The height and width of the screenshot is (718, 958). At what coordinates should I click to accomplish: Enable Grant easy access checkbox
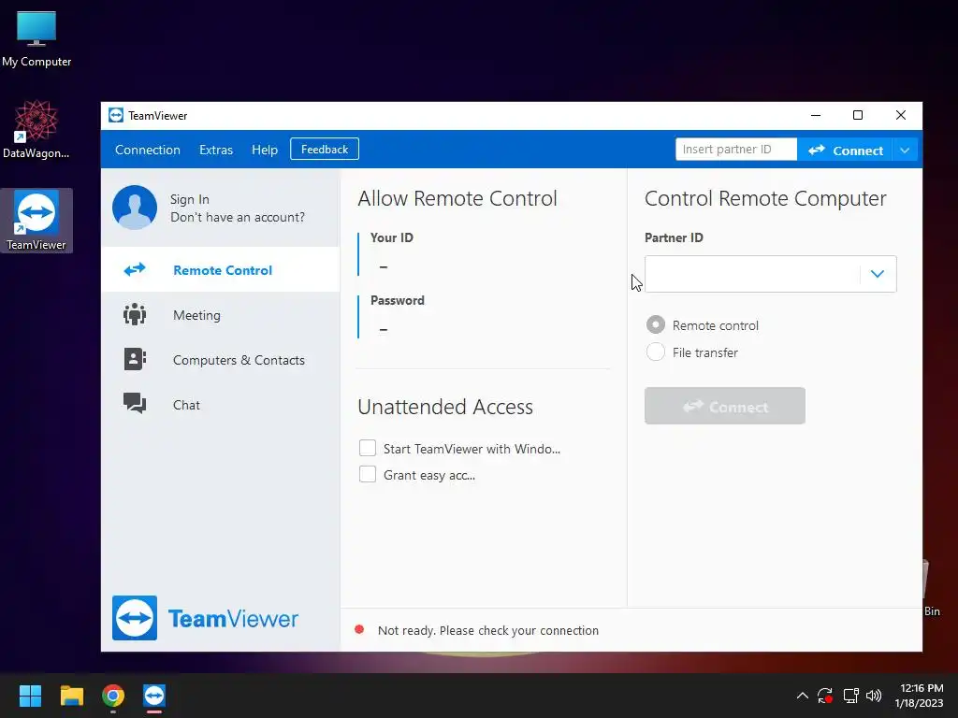point(367,474)
